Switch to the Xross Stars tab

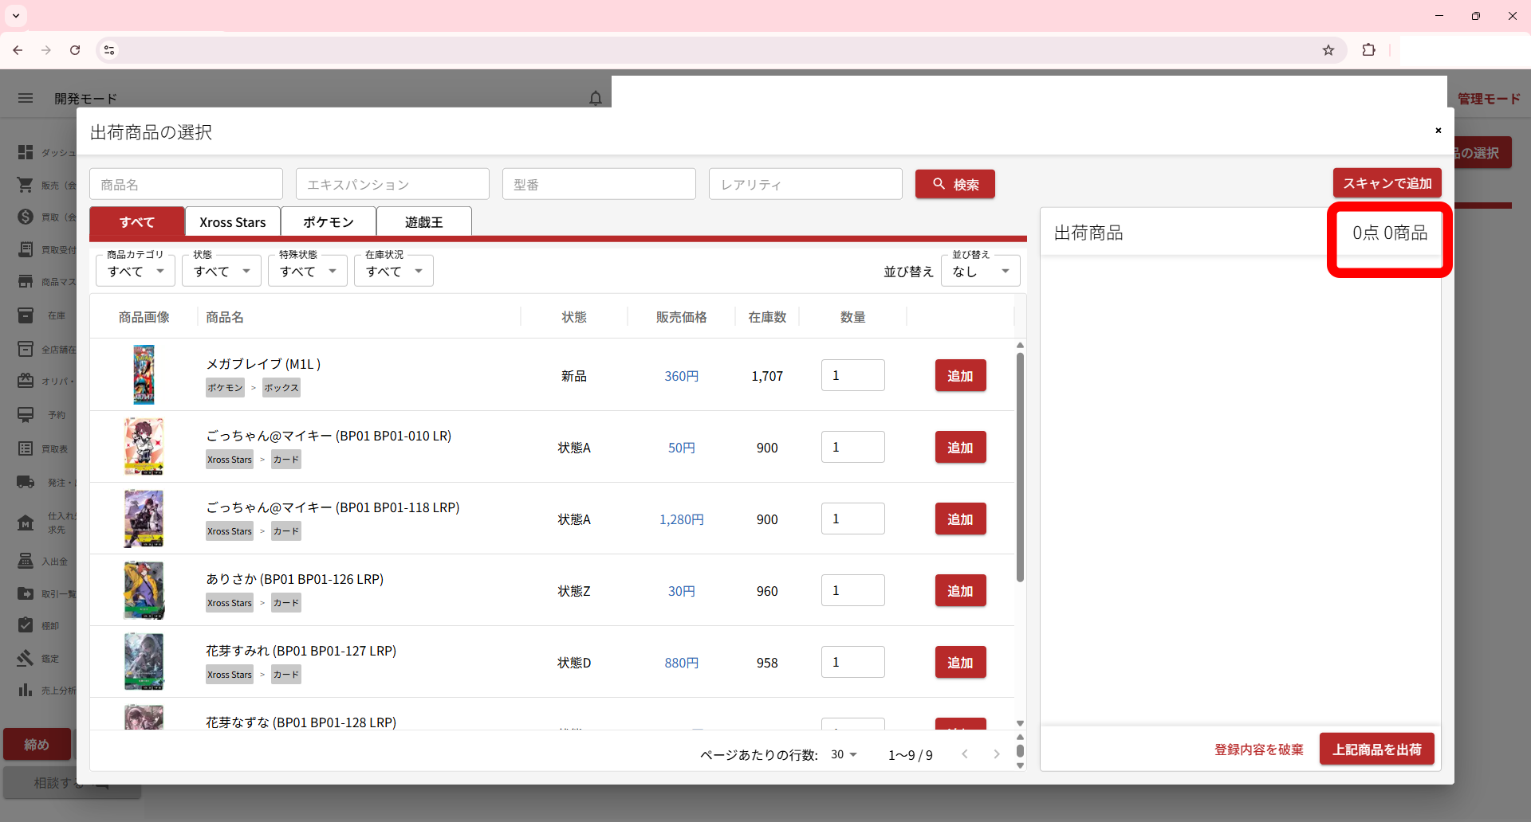pyautogui.click(x=232, y=222)
